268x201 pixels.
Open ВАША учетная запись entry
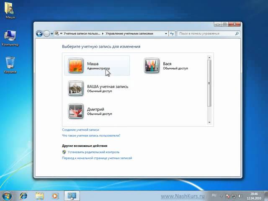[x=97, y=88]
